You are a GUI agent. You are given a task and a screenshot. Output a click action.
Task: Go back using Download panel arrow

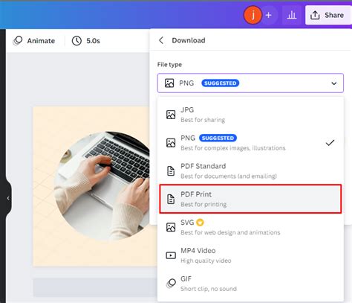point(161,40)
